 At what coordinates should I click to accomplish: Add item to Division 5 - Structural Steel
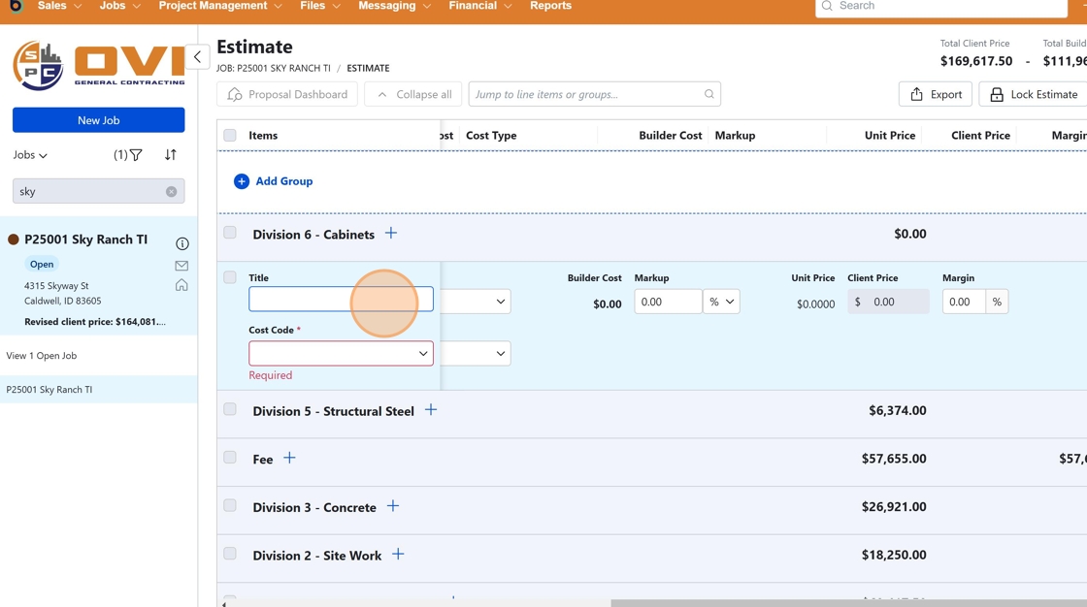[x=431, y=410]
